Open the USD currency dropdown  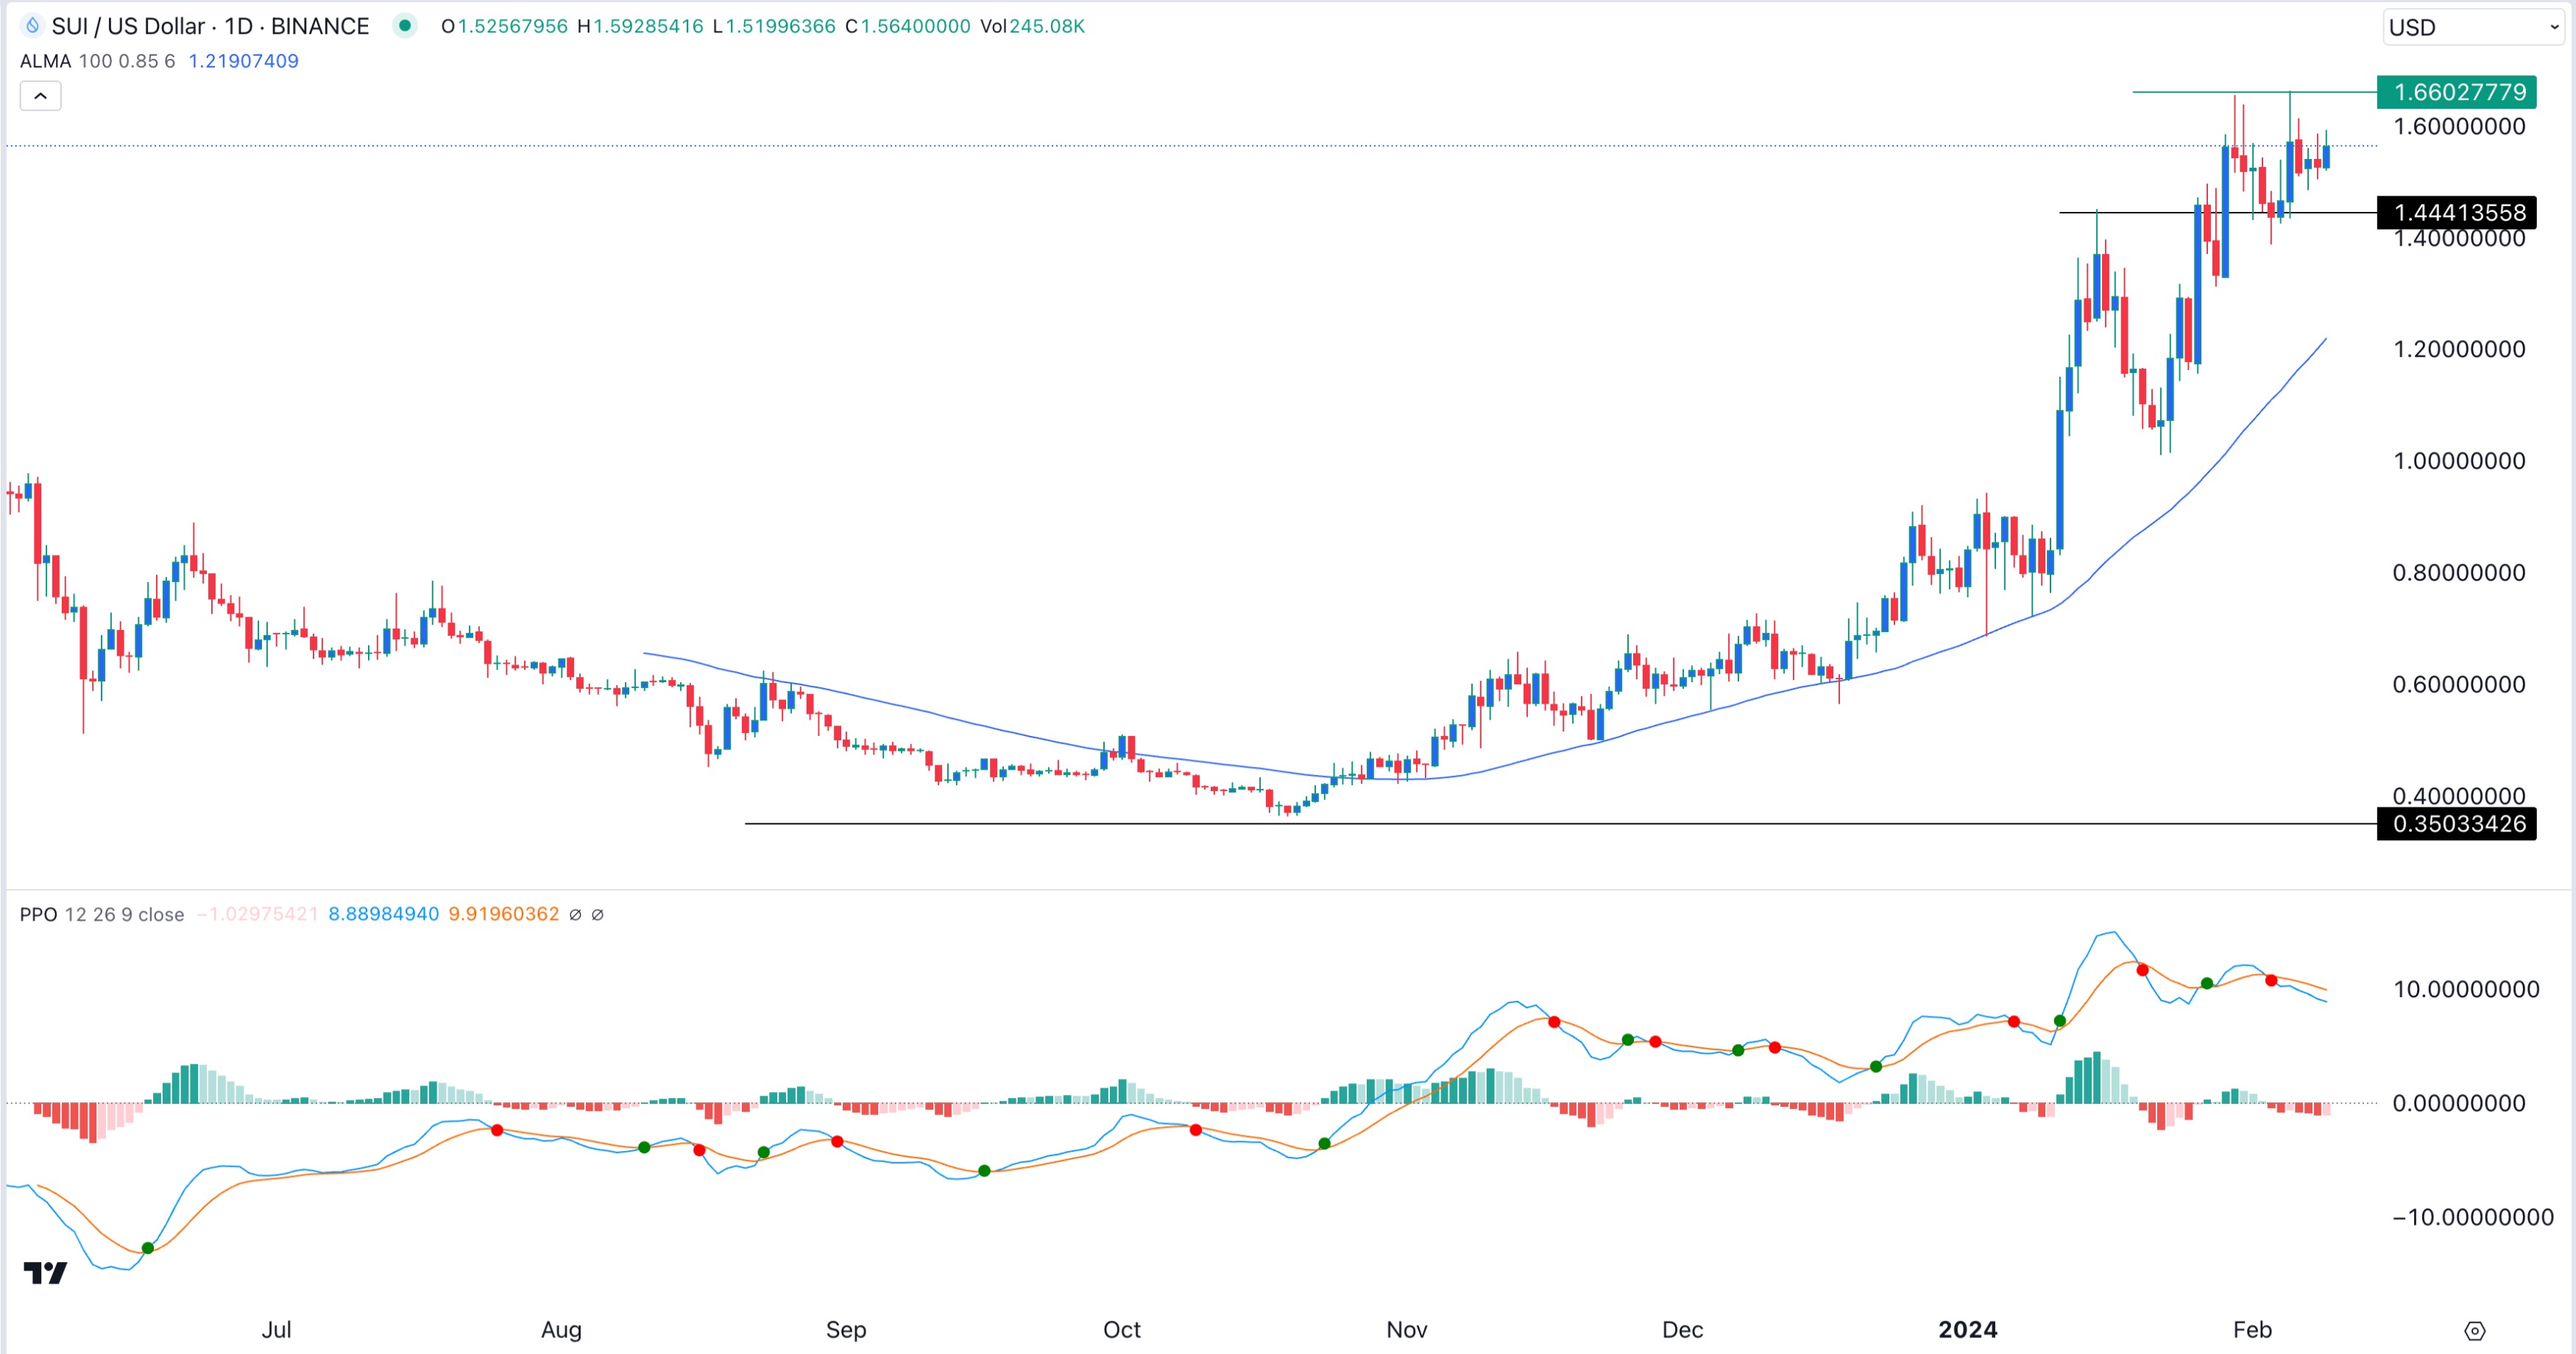click(2472, 27)
